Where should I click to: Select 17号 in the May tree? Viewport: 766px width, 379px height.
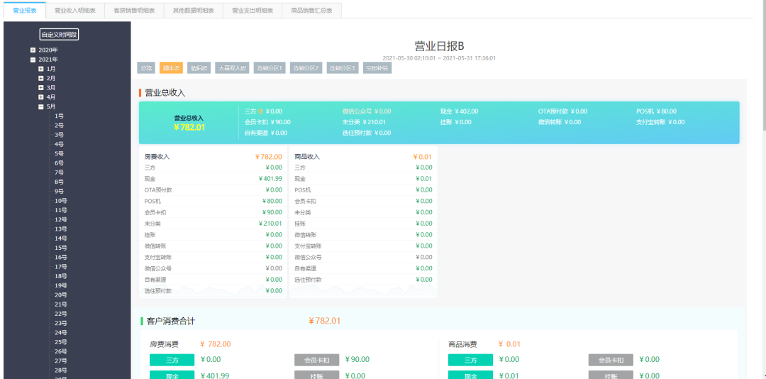pos(60,267)
